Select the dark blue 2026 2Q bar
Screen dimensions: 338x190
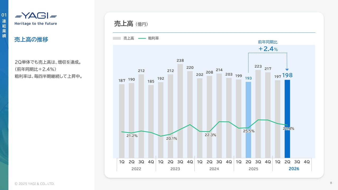pyautogui.click(x=287, y=119)
